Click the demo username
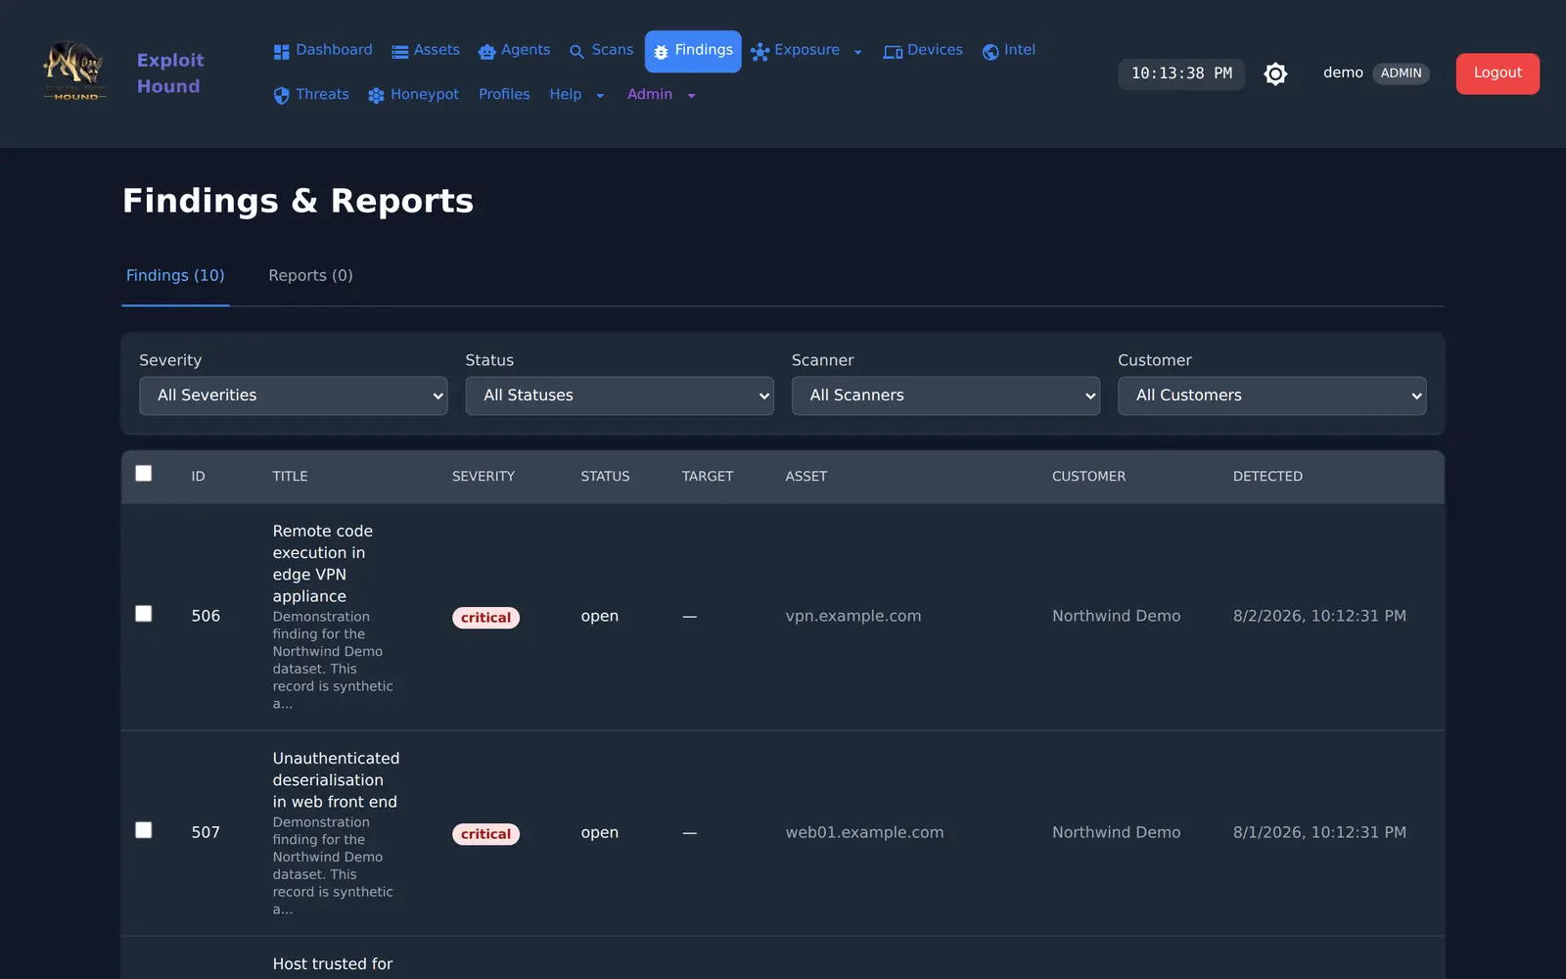Image resolution: width=1566 pixels, height=979 pixels. 1343,73
